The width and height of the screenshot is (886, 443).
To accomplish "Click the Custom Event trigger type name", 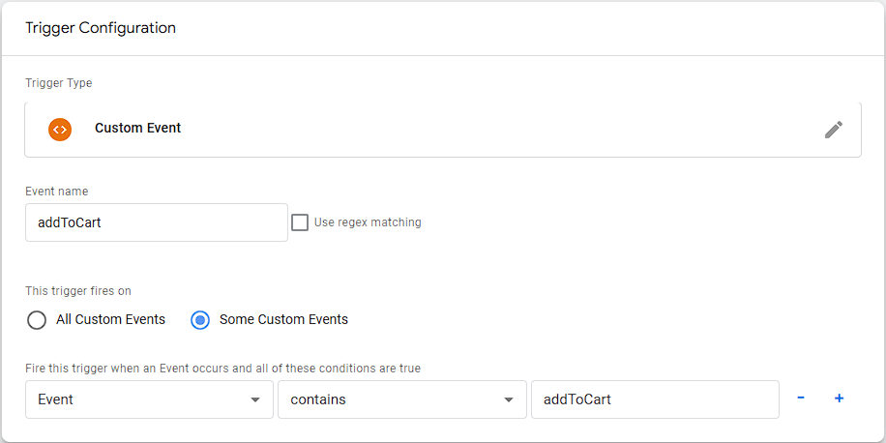I will click(x=137, y=129).
